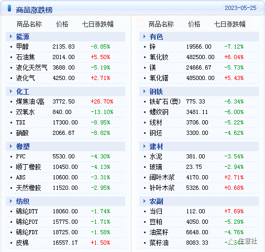Expand the 橡塑 category arrow
The width and height of the screenshot is (265, 252).
tap(11, 146)
